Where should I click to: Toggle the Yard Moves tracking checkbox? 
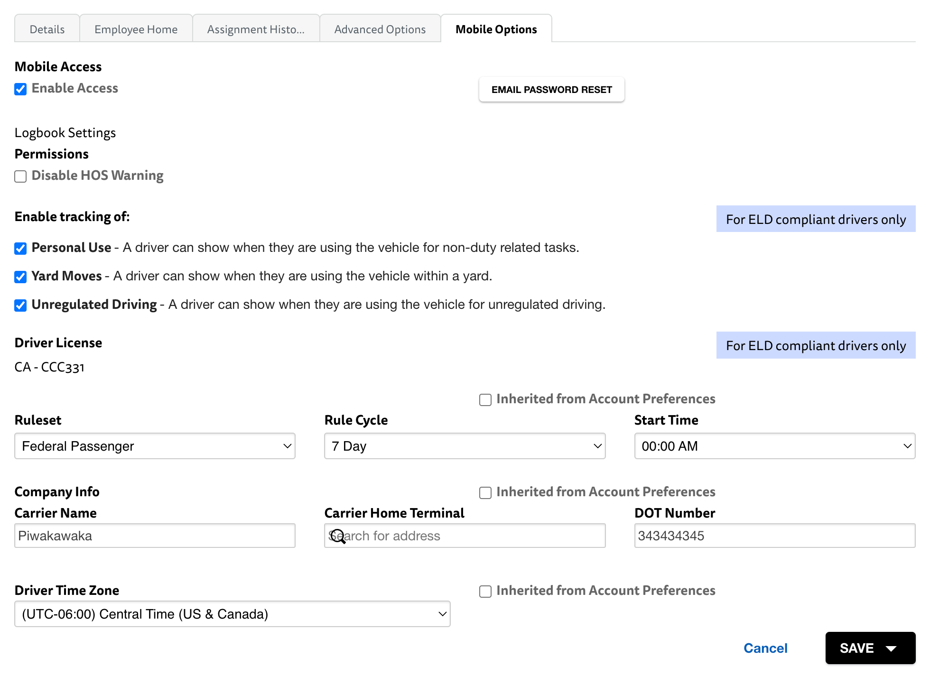coord(20,277)
